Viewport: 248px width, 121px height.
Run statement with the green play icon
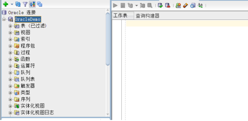pos(115,6)
